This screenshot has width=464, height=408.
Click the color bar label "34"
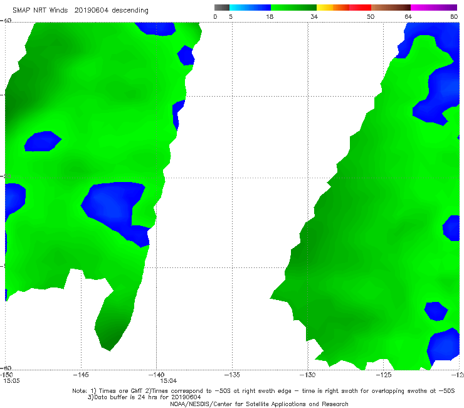point(314,17)
